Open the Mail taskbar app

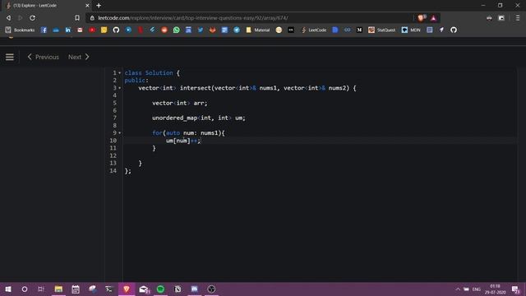pyautogui.click(x=144, y=289)
